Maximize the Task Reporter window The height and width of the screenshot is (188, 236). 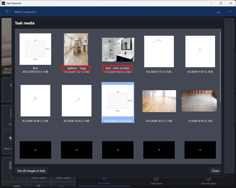click(221, 3)
